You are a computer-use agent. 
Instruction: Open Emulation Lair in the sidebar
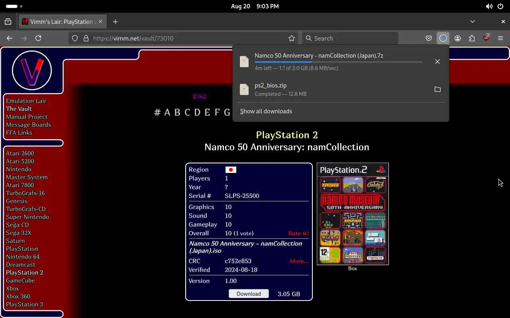(26, 101)
